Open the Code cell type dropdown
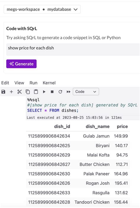140x208 pixels. 86,91
